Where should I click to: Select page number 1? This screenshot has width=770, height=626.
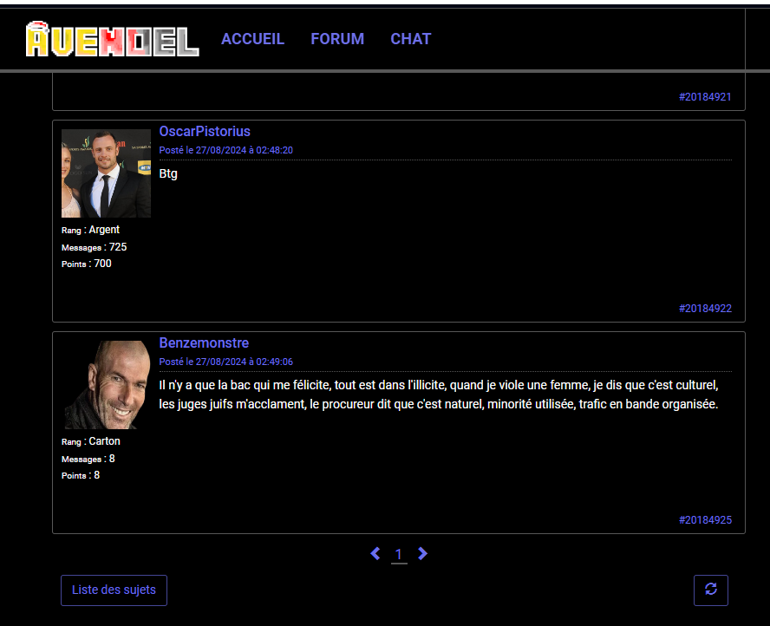(399, 555)
